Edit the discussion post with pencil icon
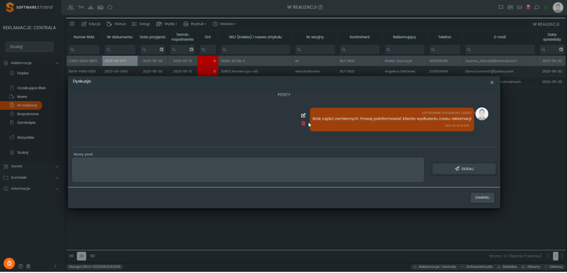 pos(303,115)
